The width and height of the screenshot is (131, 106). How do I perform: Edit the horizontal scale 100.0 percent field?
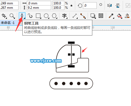click(x=58, y=3)
